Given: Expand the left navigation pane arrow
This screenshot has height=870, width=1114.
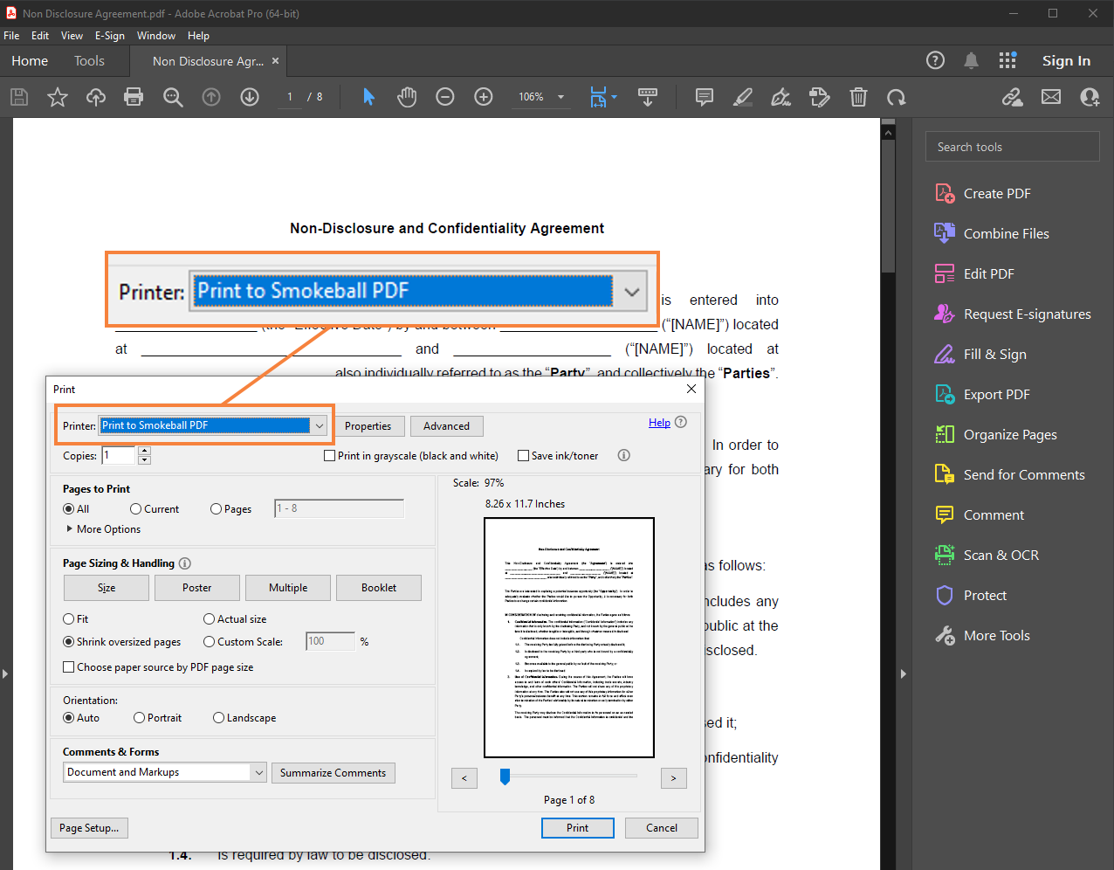Looking at the screenshot, I should coord(5,673).
